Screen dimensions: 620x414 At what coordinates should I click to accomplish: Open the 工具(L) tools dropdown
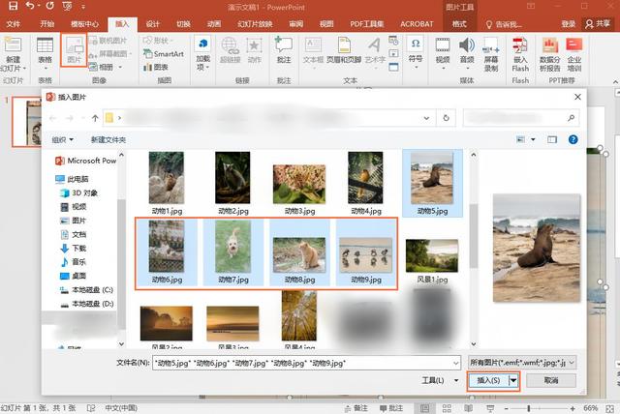tap(441, 381)
